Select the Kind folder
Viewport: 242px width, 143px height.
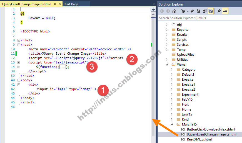click(x=185, y=119)
